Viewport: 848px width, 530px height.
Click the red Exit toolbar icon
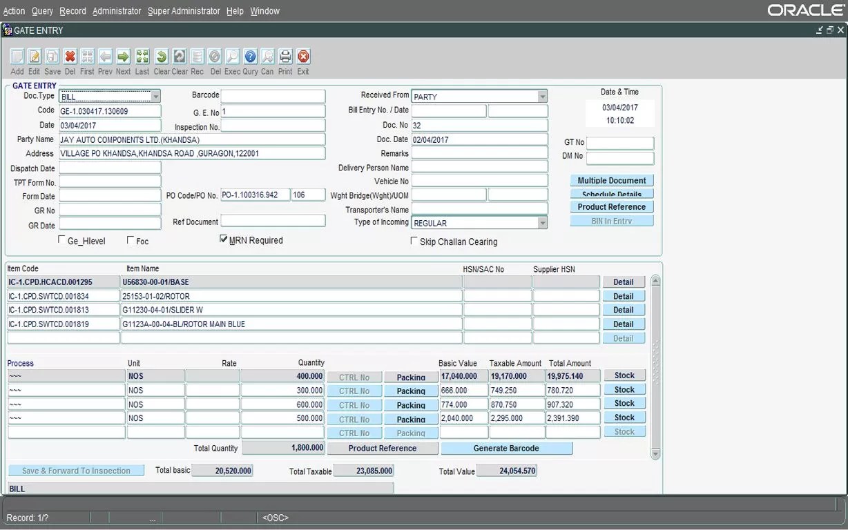[x=303, y=57]
